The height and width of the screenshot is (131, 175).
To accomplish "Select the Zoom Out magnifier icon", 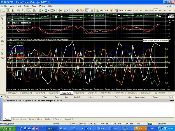I will [x=24, y=10].
